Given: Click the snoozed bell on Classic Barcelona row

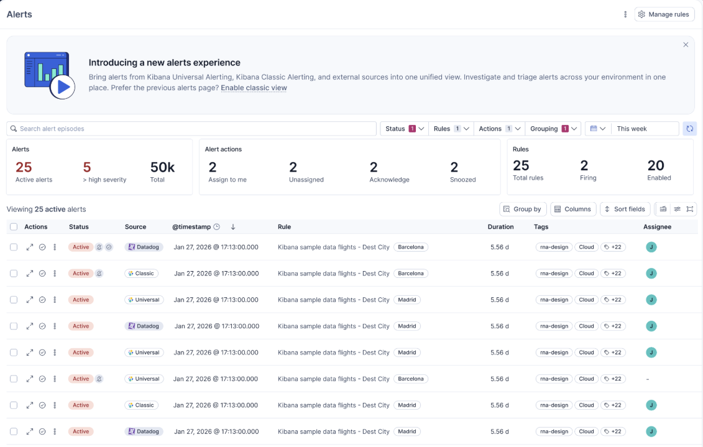Looking at the screenshot, I should [x=99, y=274].
